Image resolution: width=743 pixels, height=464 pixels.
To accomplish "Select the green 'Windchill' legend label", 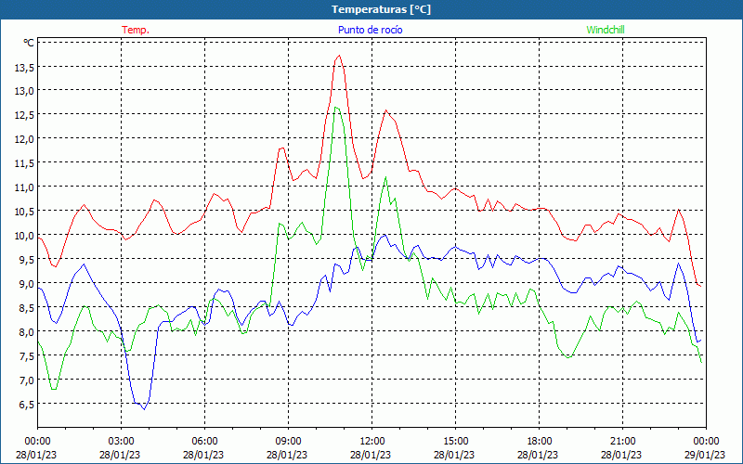I will [606, 30].
